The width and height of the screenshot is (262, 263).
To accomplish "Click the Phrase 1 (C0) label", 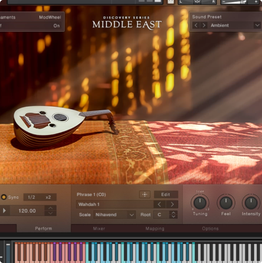I will 91,194.
